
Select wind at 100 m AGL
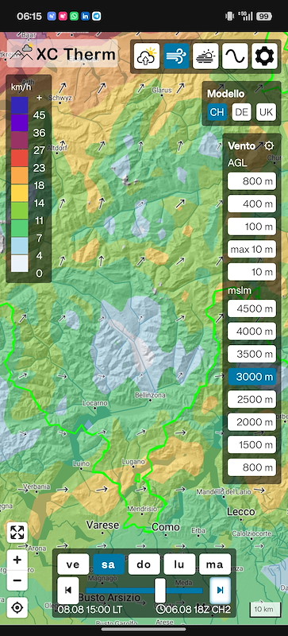coord(252,227)
